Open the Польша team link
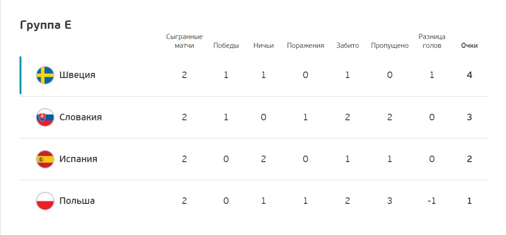The height and width of the screenshot is (235, 506). 77,201
